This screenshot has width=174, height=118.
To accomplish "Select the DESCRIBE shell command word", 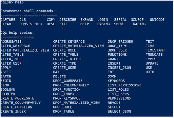I will tap(68, 20).
